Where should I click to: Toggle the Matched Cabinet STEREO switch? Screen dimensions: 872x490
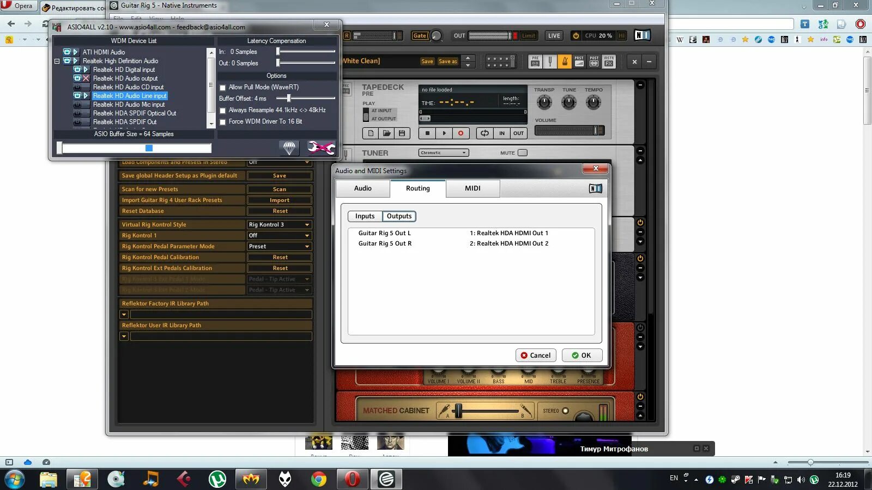[x=565, y=411]
